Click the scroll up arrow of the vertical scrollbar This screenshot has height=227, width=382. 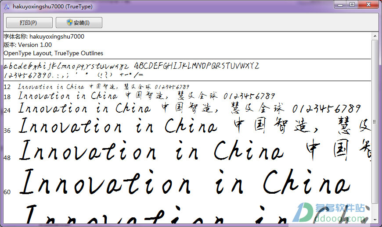click(375, 36)
